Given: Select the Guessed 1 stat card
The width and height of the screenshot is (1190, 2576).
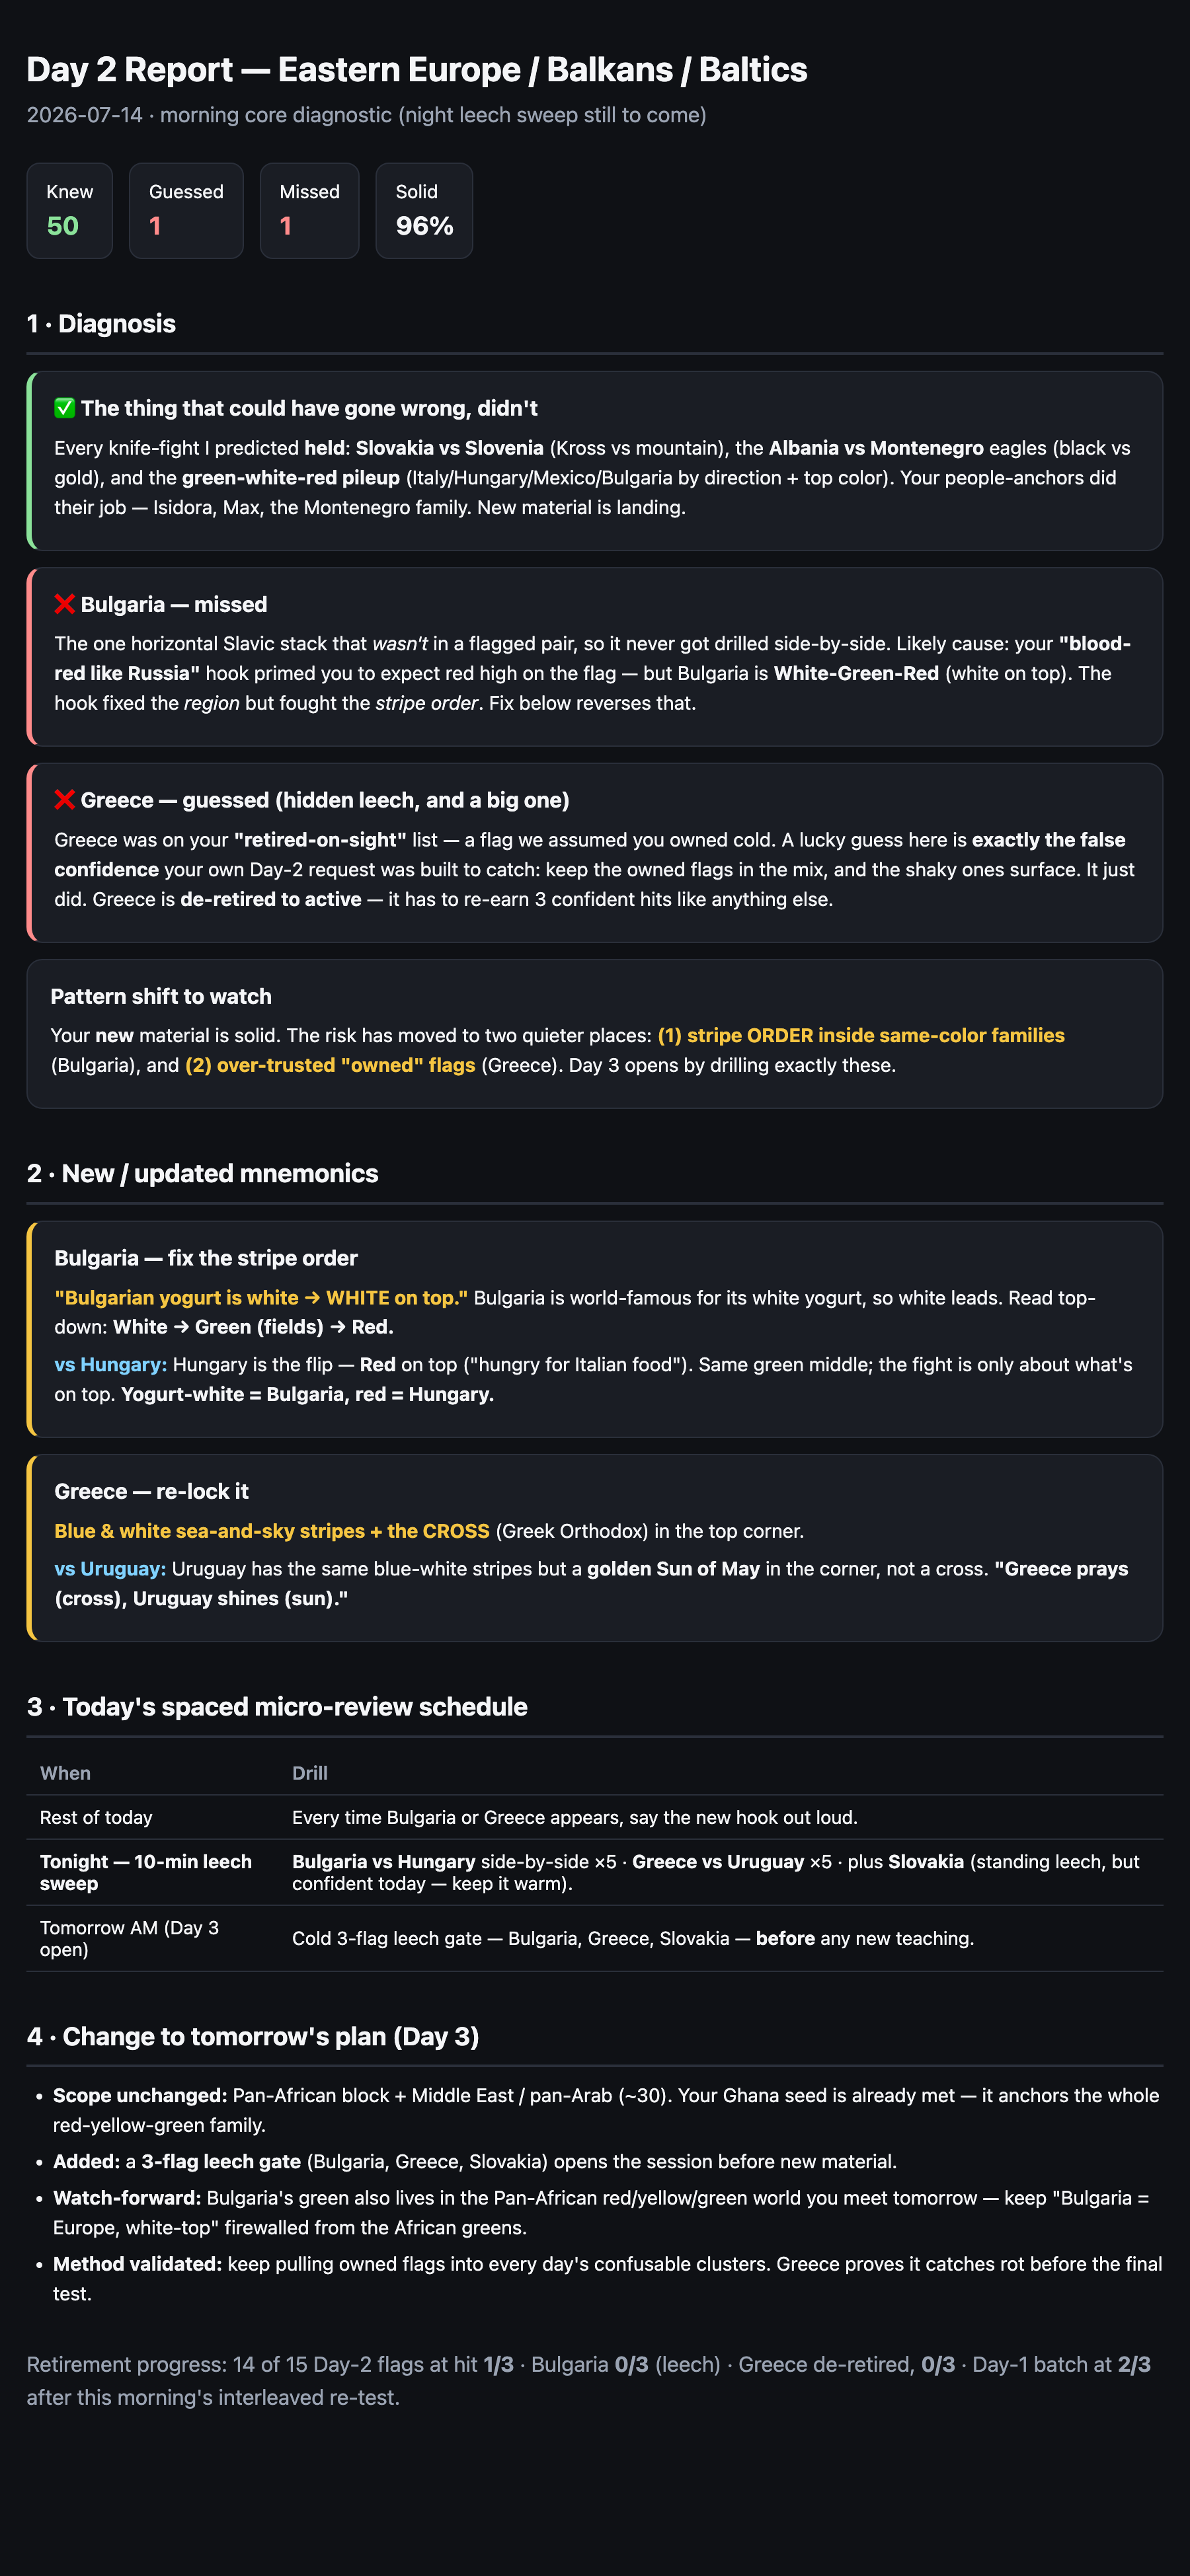Looking at the screenshot, I should (186, 211).
